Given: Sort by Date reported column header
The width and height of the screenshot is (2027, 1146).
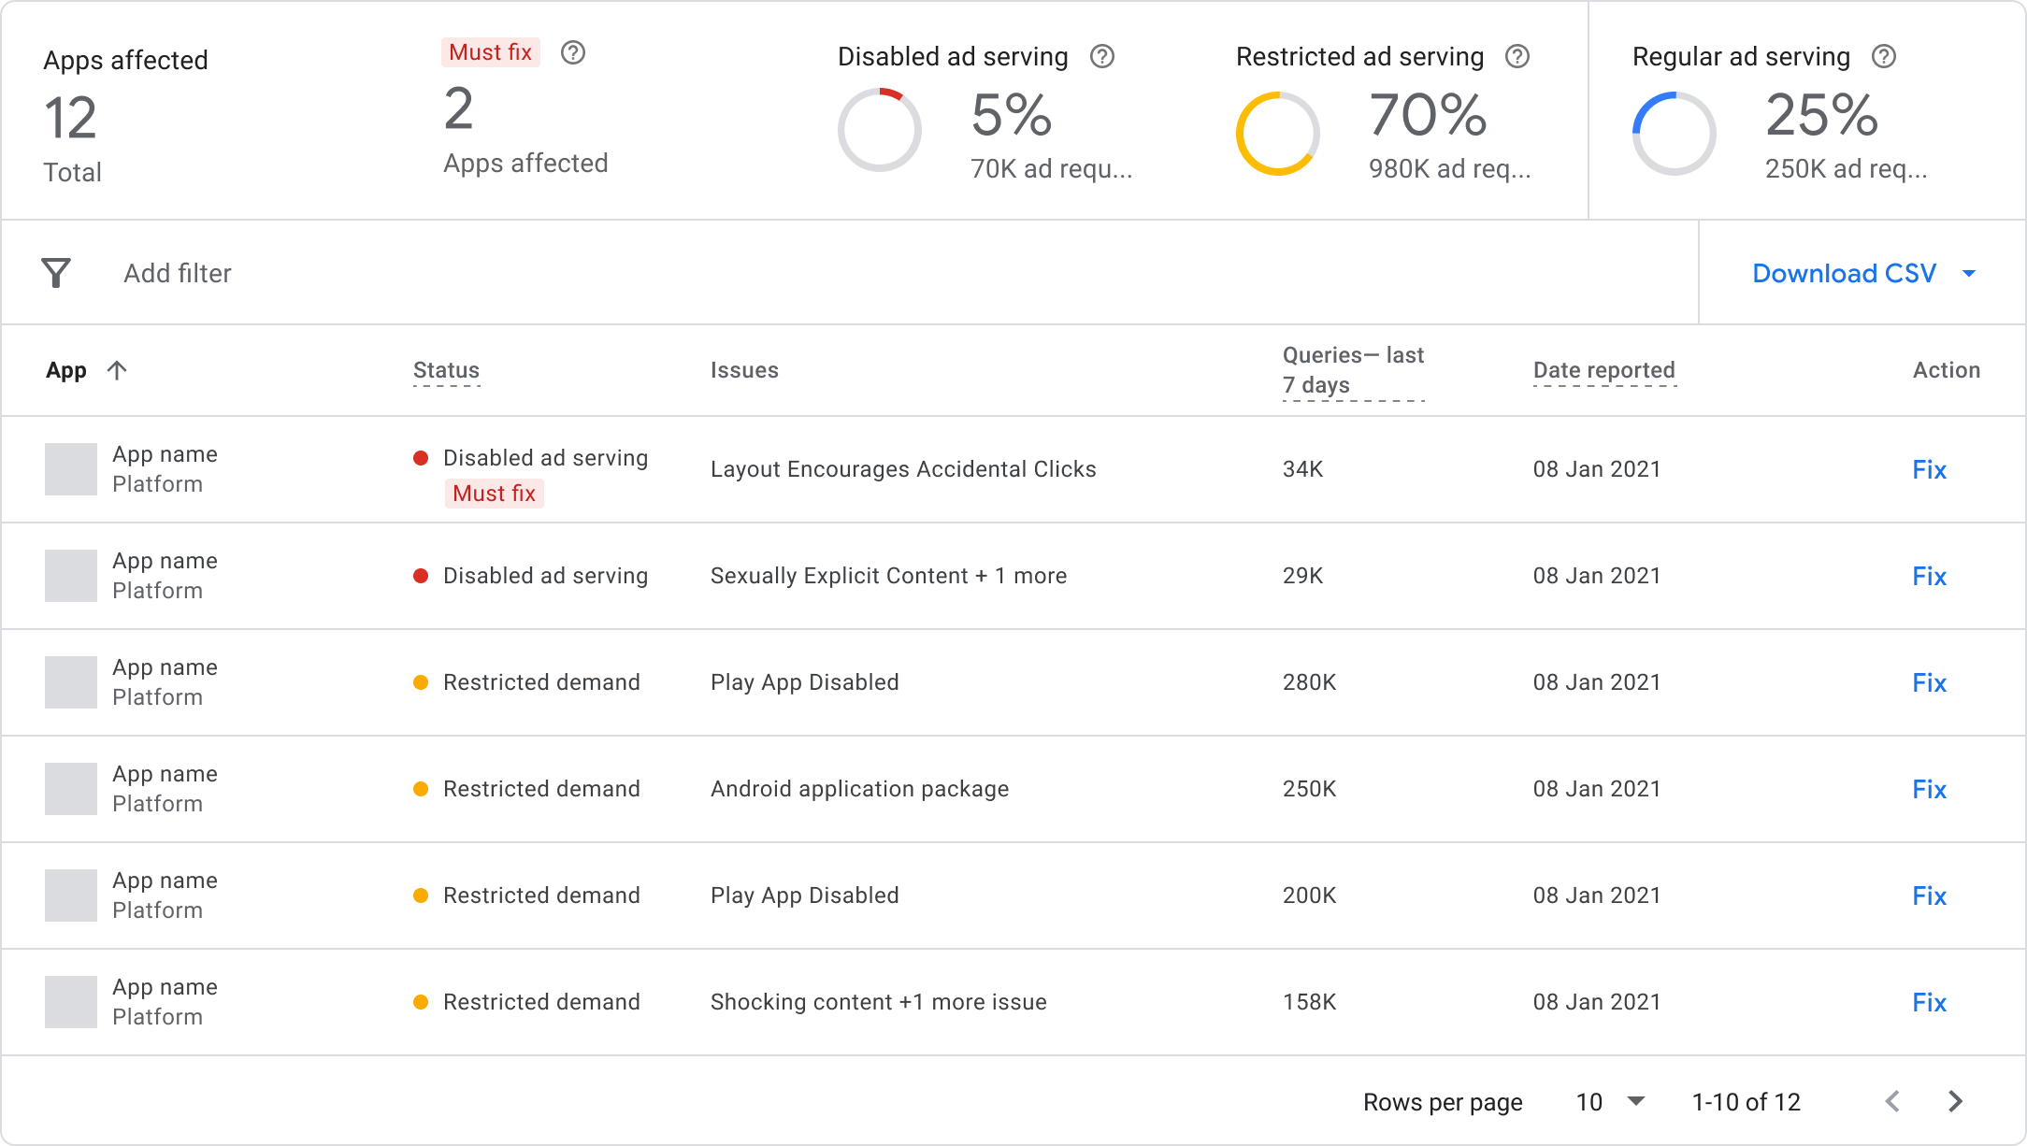Looking at the screenshot, I should [x=1603, y=370].
